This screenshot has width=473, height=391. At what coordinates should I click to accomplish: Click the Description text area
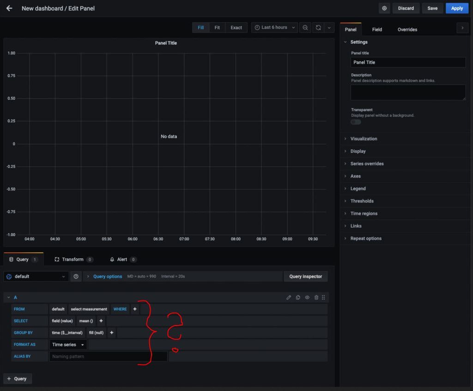tap(408, 92)
